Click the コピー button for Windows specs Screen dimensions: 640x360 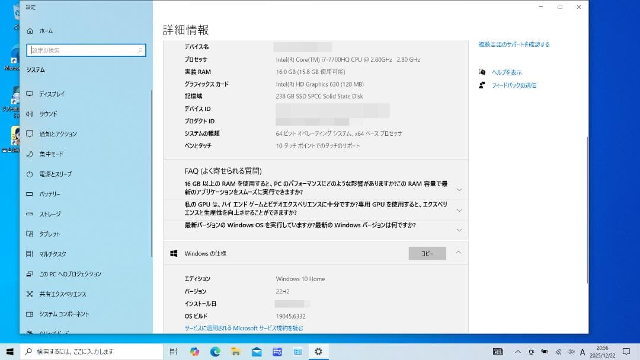[426, 253]
